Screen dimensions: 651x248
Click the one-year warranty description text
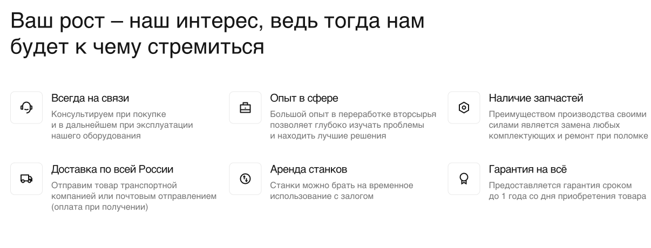coord(567,191)
